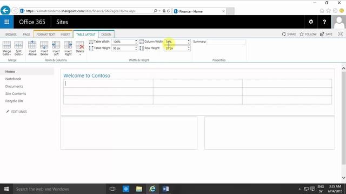Open the Action Center notifications icon
The width and height of the screenshot is (346, 194).
[x=312, y=189]
